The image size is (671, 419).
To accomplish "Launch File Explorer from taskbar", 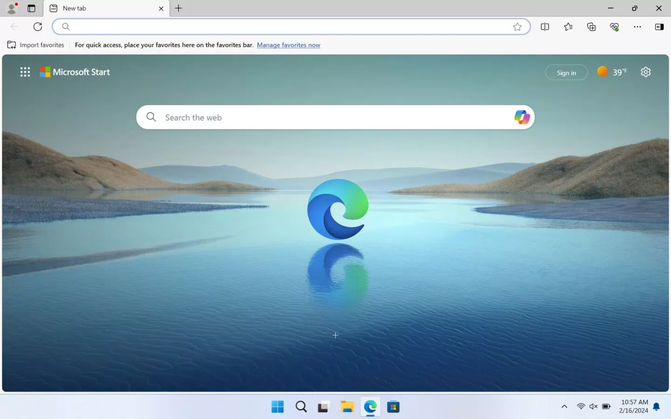I will 347,407.
